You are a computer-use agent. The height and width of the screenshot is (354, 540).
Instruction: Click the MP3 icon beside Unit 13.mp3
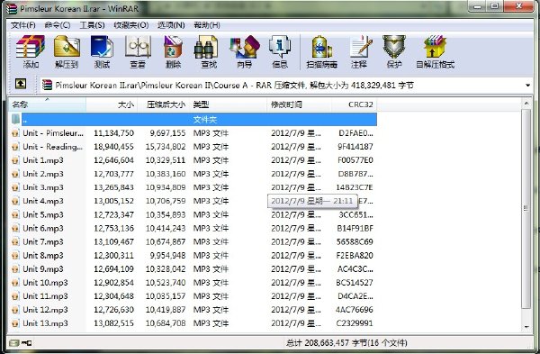point(15,323)
